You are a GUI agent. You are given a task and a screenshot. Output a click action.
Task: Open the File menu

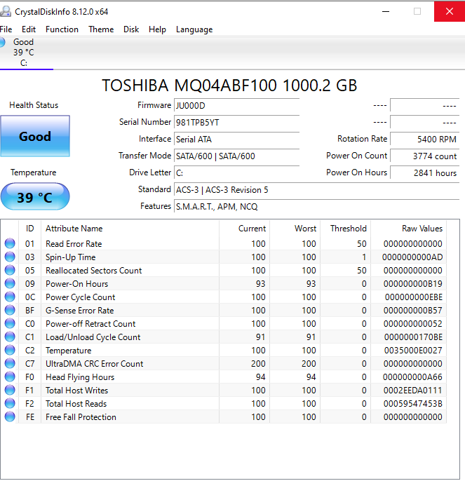click(x=6, y=29)
